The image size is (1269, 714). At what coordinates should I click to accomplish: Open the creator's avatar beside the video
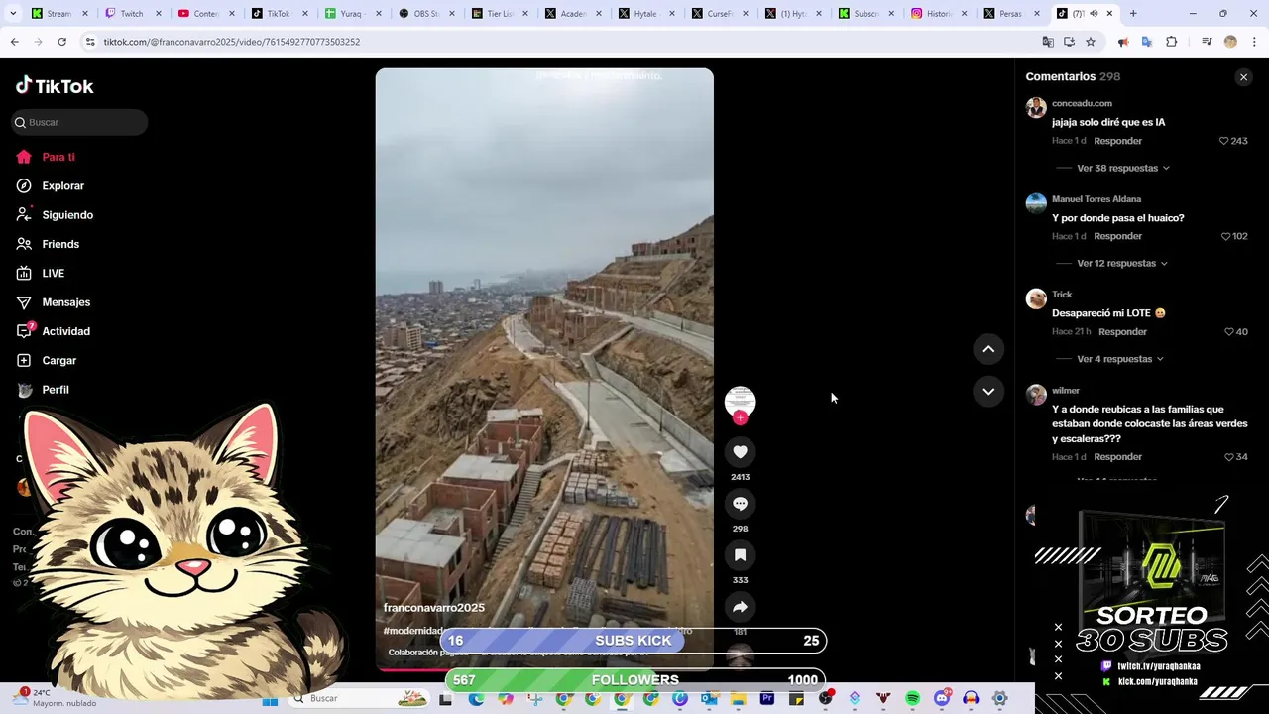740,401
